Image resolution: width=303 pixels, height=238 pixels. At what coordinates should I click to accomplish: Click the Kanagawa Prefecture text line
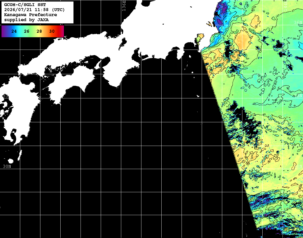click(31, 15)
